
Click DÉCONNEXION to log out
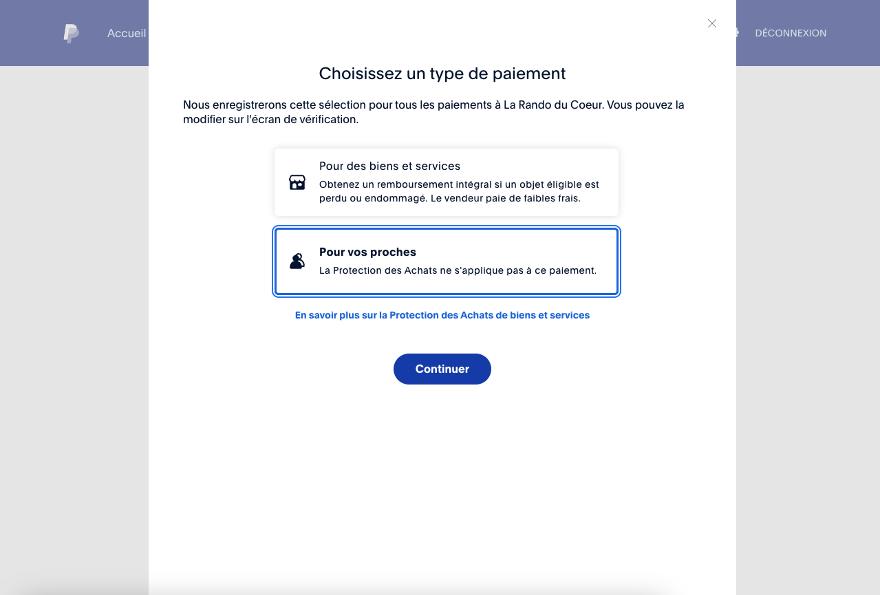coord(791,33)
